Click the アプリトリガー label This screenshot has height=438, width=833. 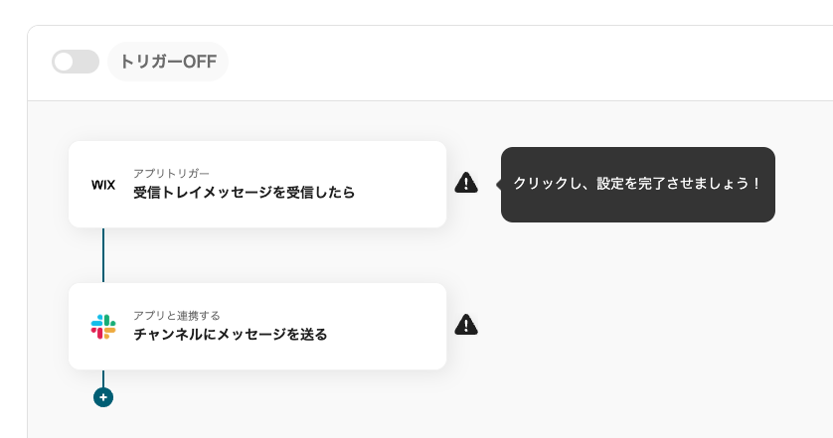tap(171, 173)
